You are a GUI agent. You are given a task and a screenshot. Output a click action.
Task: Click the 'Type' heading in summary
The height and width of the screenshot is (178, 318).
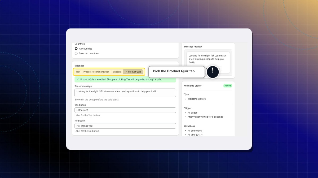(187, 94)
